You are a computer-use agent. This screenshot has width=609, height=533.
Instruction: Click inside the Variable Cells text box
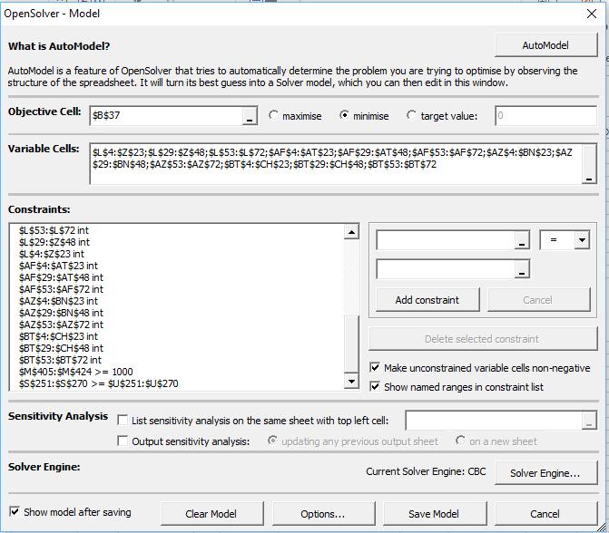[x=336, y=164]
